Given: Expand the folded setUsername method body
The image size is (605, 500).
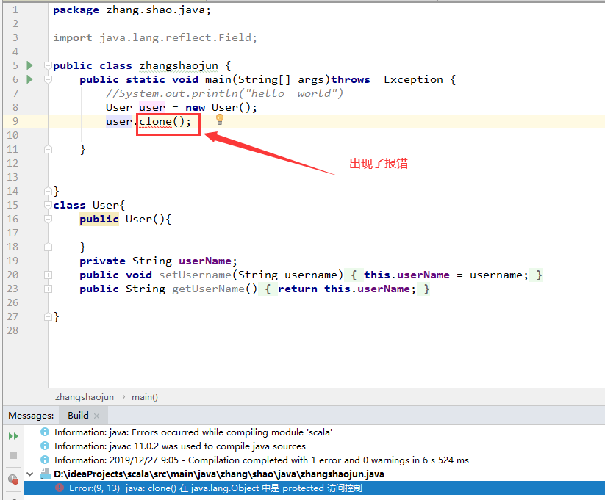Looking at the screenshot, I should [48, 275].
